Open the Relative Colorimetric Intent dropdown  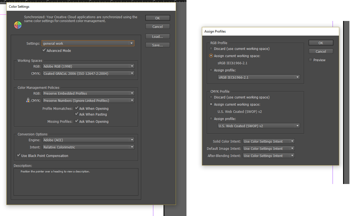(132, 147)
